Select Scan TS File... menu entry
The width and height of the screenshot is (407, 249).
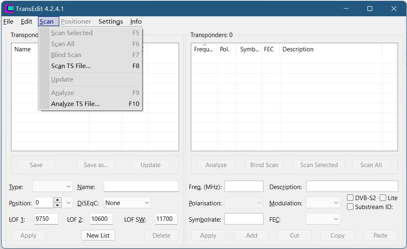click(71, 66)
